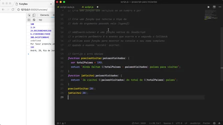Click the editor vertical scrollbar
The width and height of the screenshot is (223, 125).
[x=222, y=54]
